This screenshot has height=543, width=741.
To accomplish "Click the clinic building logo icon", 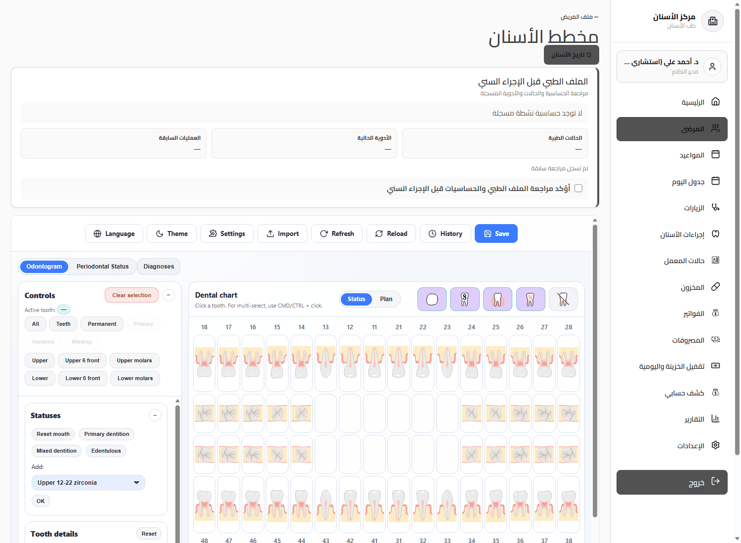I will pos(712,21).
